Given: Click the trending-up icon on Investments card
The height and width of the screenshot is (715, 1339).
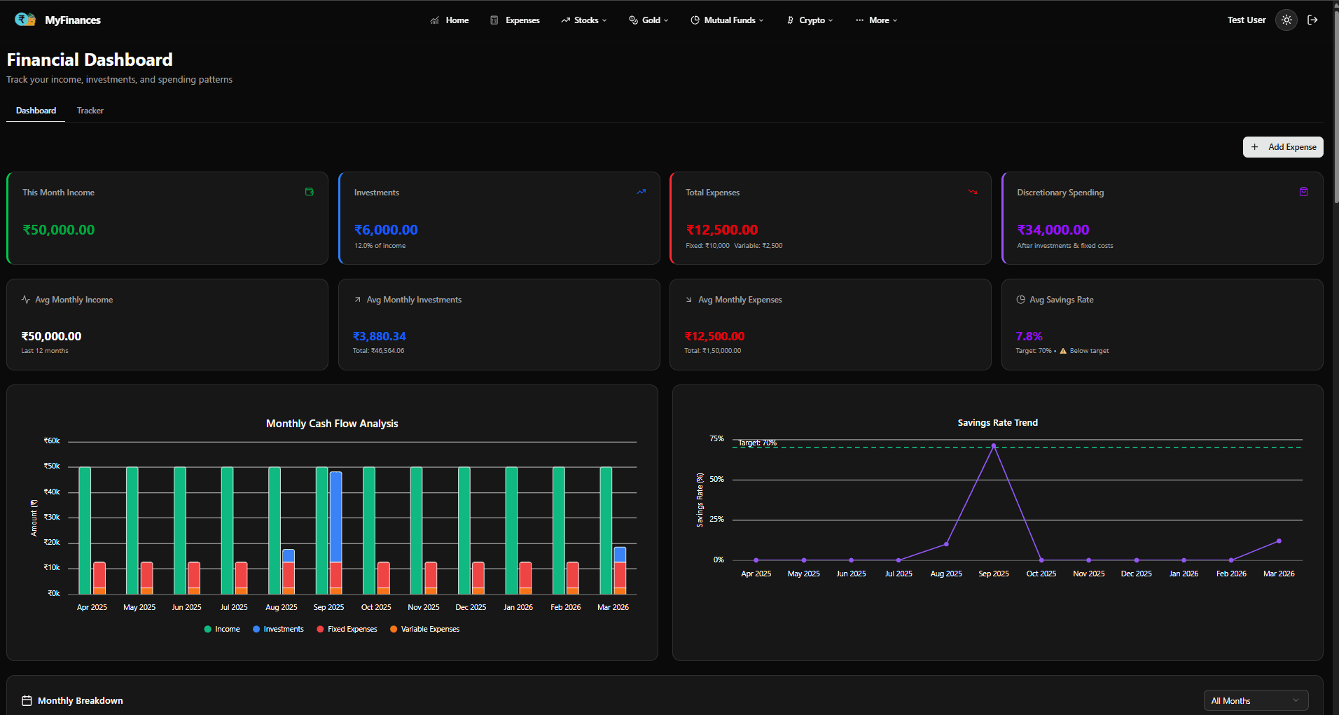Looking at the screenshot, I should coord(641,192).
